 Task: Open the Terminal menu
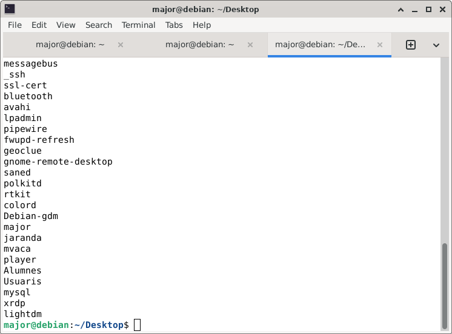[138, 25]
